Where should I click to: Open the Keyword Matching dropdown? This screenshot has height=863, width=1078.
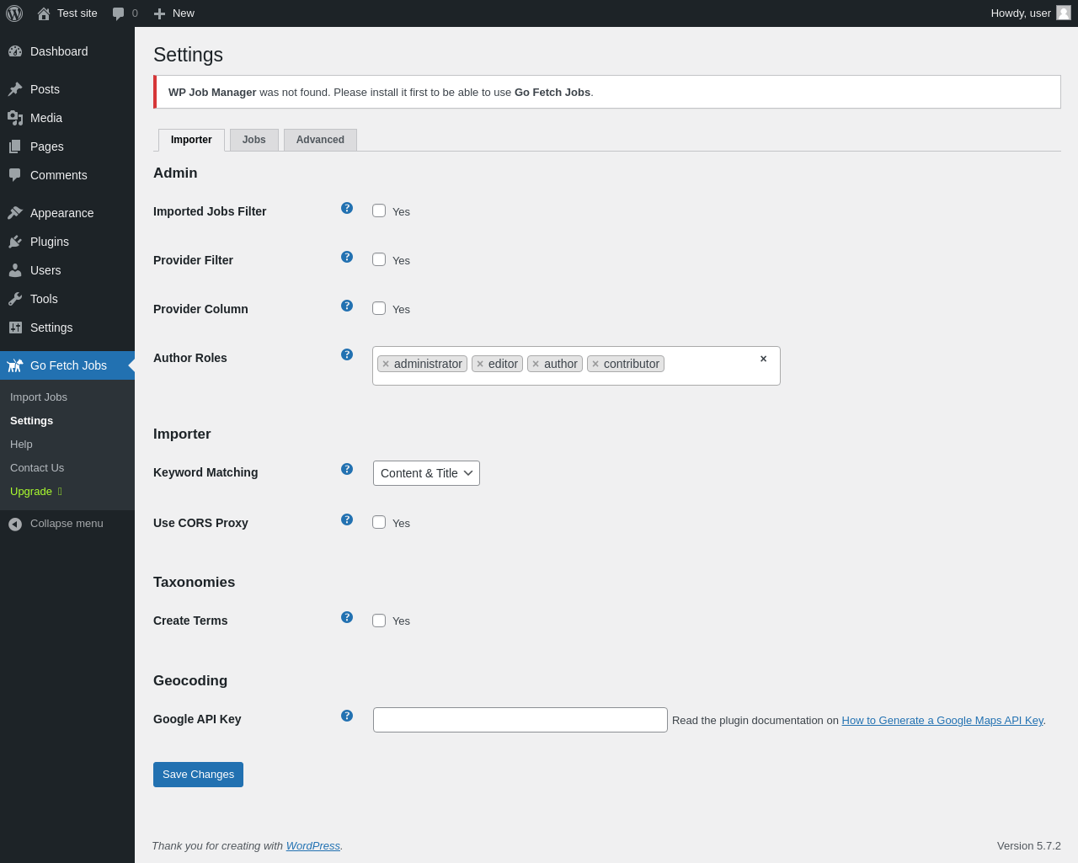point(426,473)
